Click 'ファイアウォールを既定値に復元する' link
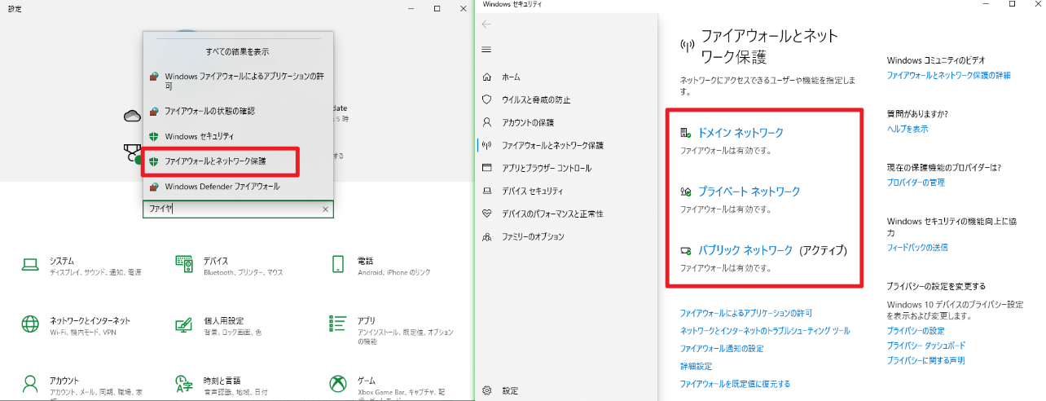The height and width of the screenshot is (401, 1046). coord(735,384)
